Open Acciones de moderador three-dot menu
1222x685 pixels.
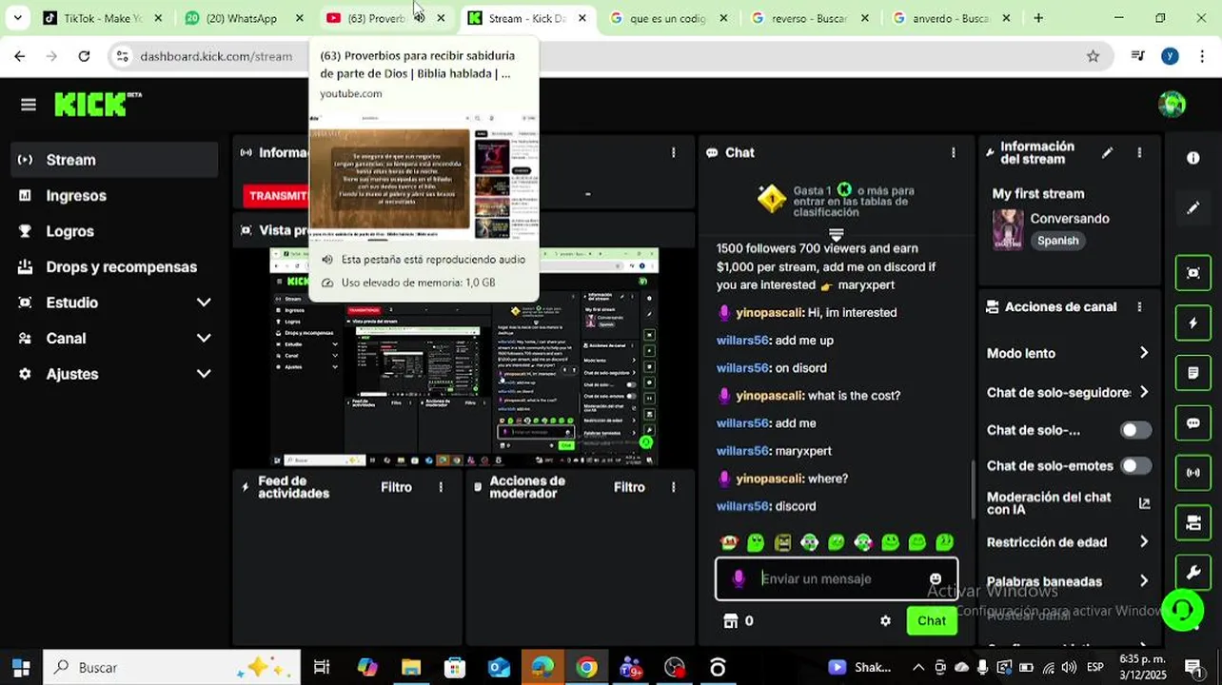pos(673,487)
